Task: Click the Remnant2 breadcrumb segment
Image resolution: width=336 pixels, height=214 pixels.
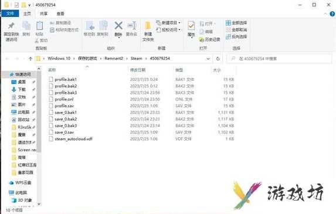Action: [114, 58]
